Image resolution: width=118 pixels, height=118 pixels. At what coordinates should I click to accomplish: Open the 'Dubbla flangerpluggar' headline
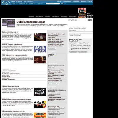(x=31, y=22)
